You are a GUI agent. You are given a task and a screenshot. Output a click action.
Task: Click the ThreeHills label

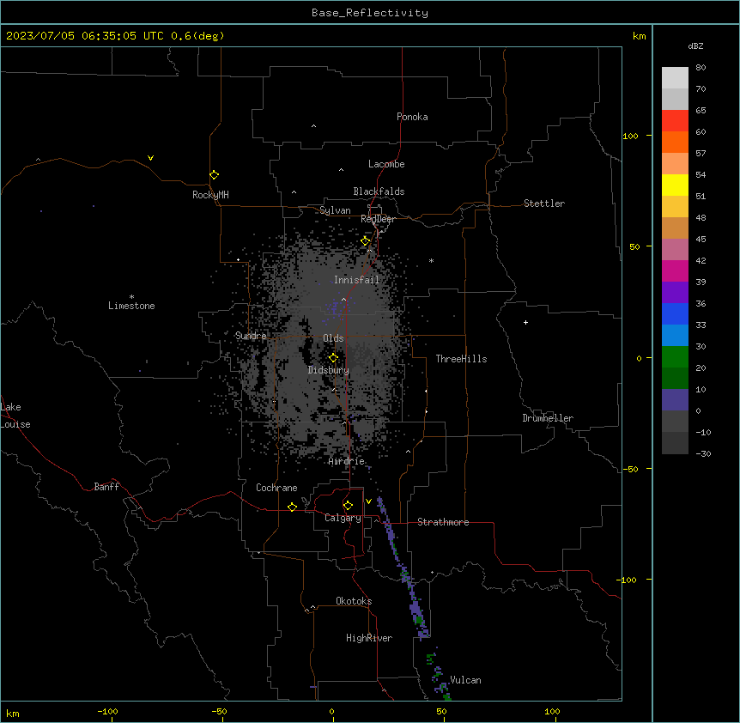pos(461,359)
